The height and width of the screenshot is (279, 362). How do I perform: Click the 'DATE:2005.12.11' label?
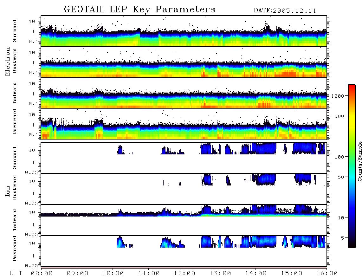pos(285,11)
